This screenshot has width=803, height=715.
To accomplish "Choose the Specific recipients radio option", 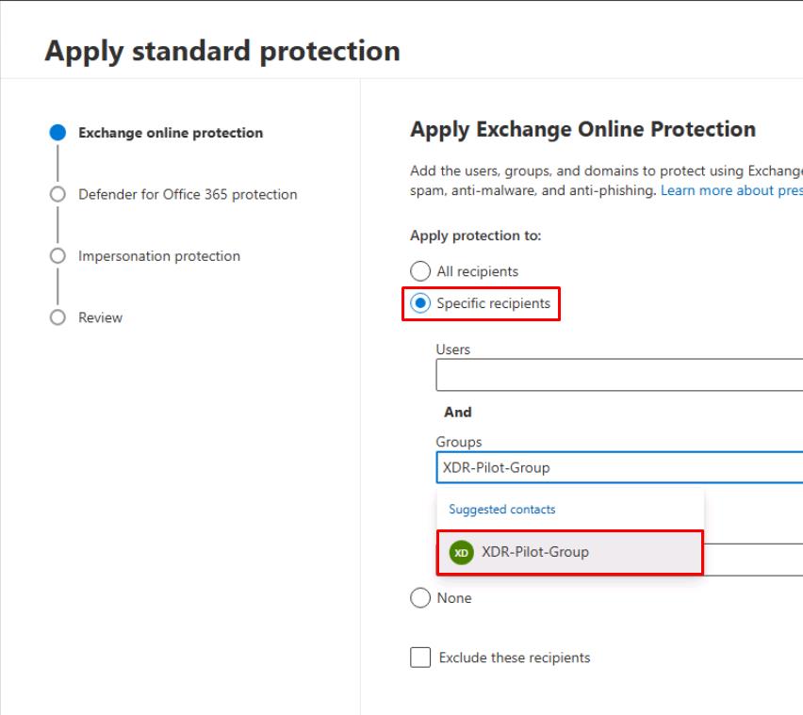I will 420,303.
